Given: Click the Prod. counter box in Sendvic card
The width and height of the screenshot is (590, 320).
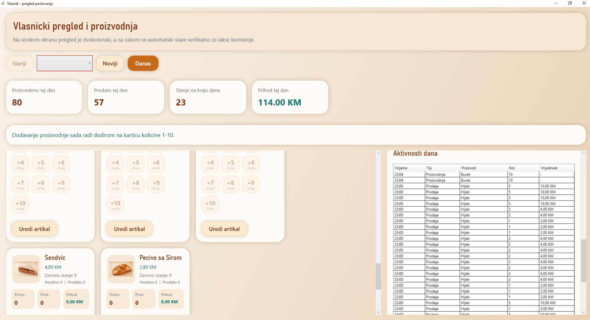Looking at the screenshot, I should (49, 299).
